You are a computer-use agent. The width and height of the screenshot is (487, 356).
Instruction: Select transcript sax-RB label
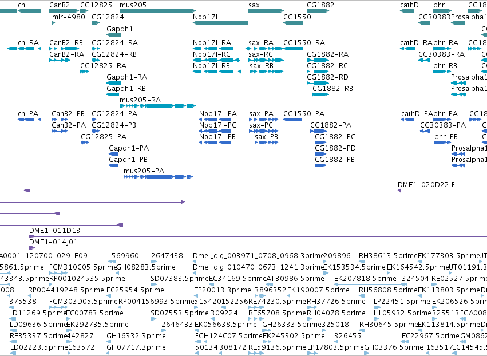coord(261,66)
